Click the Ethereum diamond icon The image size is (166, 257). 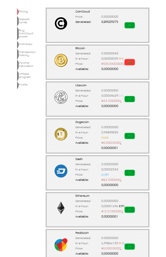61,208
